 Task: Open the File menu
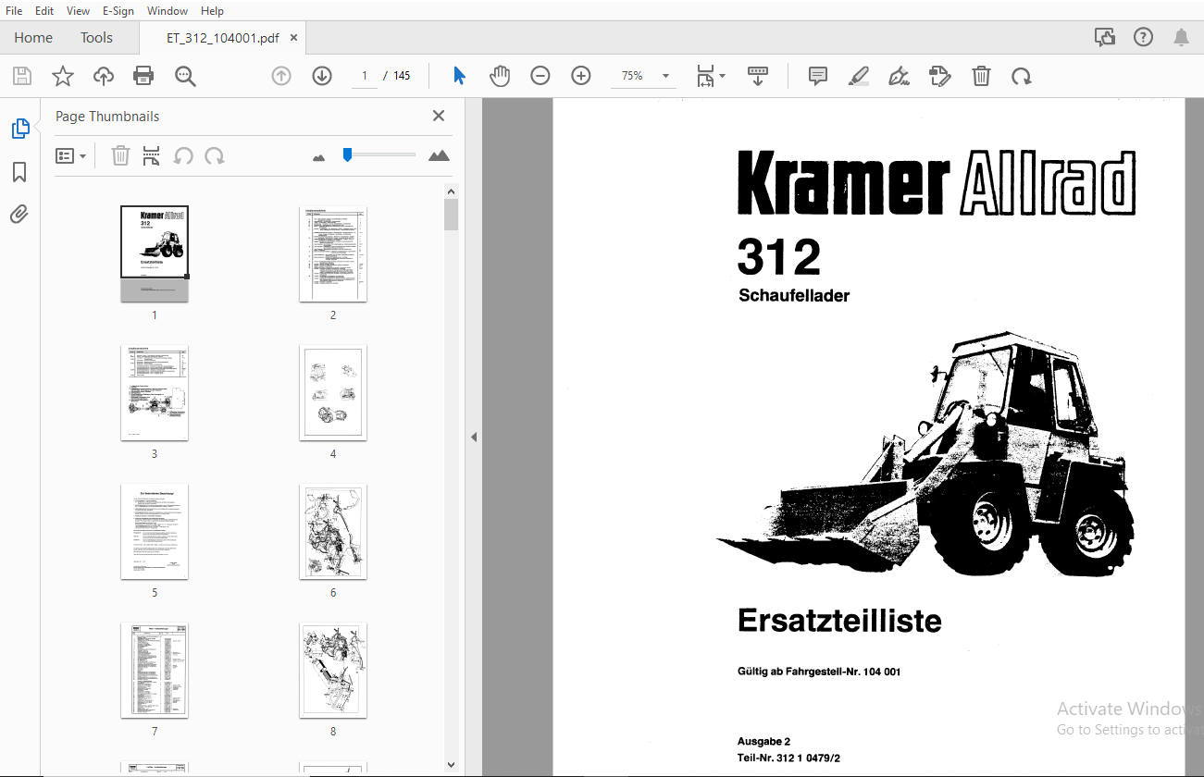tap(14, 11)
